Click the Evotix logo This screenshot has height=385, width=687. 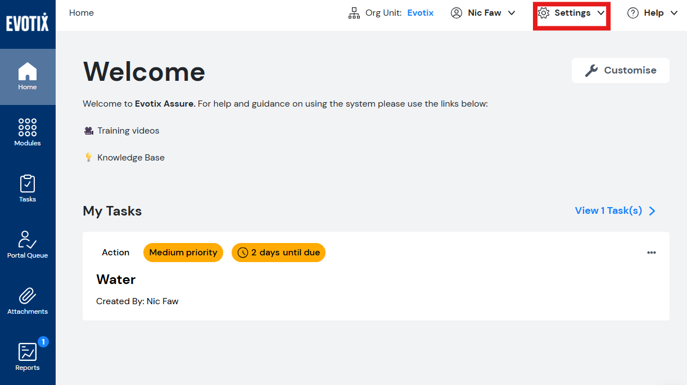click(x=28, y=23)
